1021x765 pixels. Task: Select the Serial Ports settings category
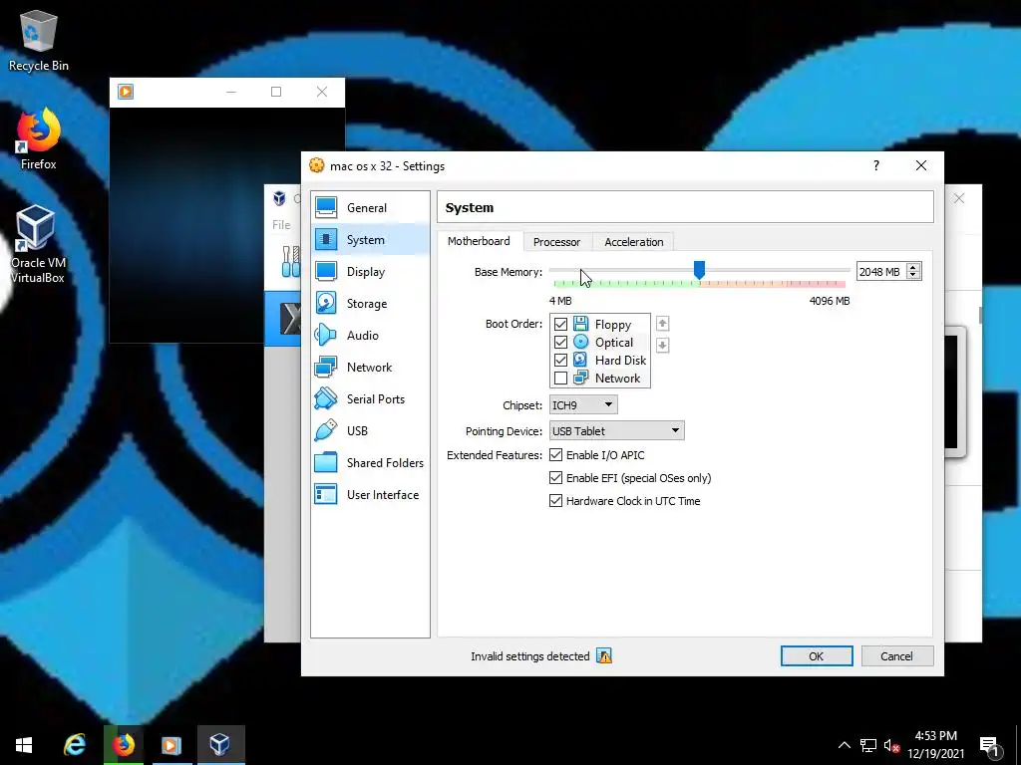[370, 398]
